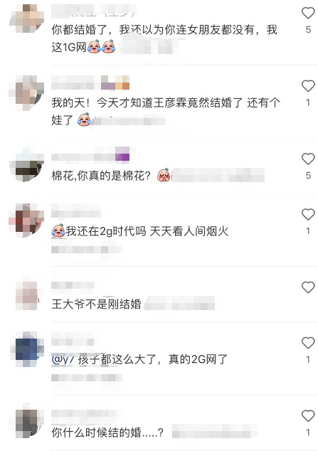Open avatar of the 1G网 commenter
This screenshot has height=451, width=318.
point(26,18)
